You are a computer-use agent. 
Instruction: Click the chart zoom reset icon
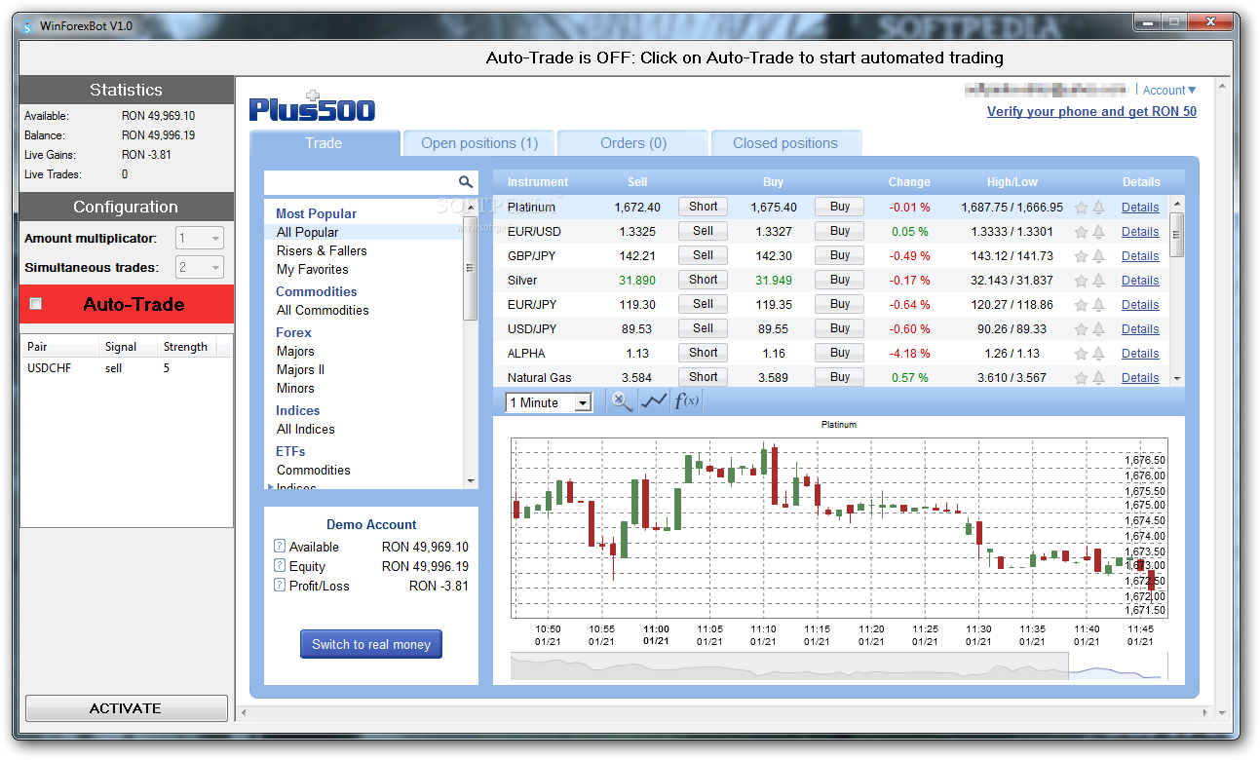click(x=621, y=401)
